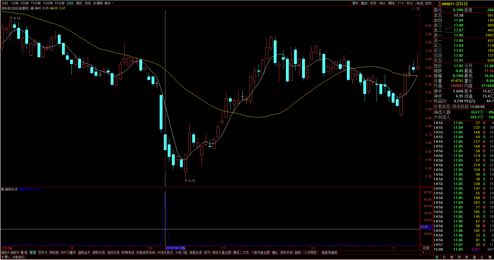Viewport: 494px width, 260px height.
Task: Toggle 复权 price adjustment
Action: click(355, 3)
